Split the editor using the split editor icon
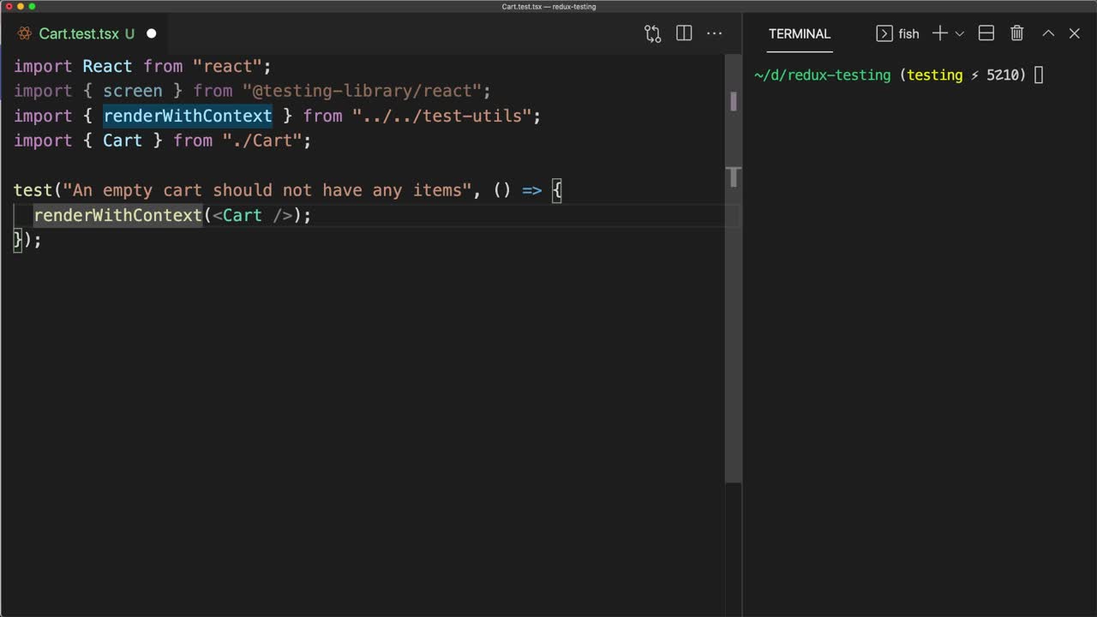 (683, 33)
